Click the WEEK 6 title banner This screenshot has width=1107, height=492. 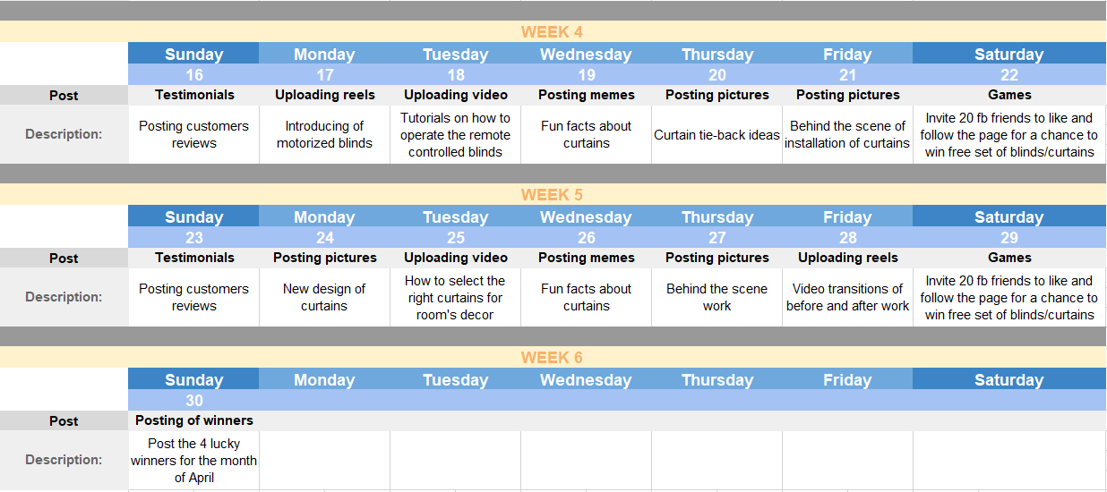552,358
